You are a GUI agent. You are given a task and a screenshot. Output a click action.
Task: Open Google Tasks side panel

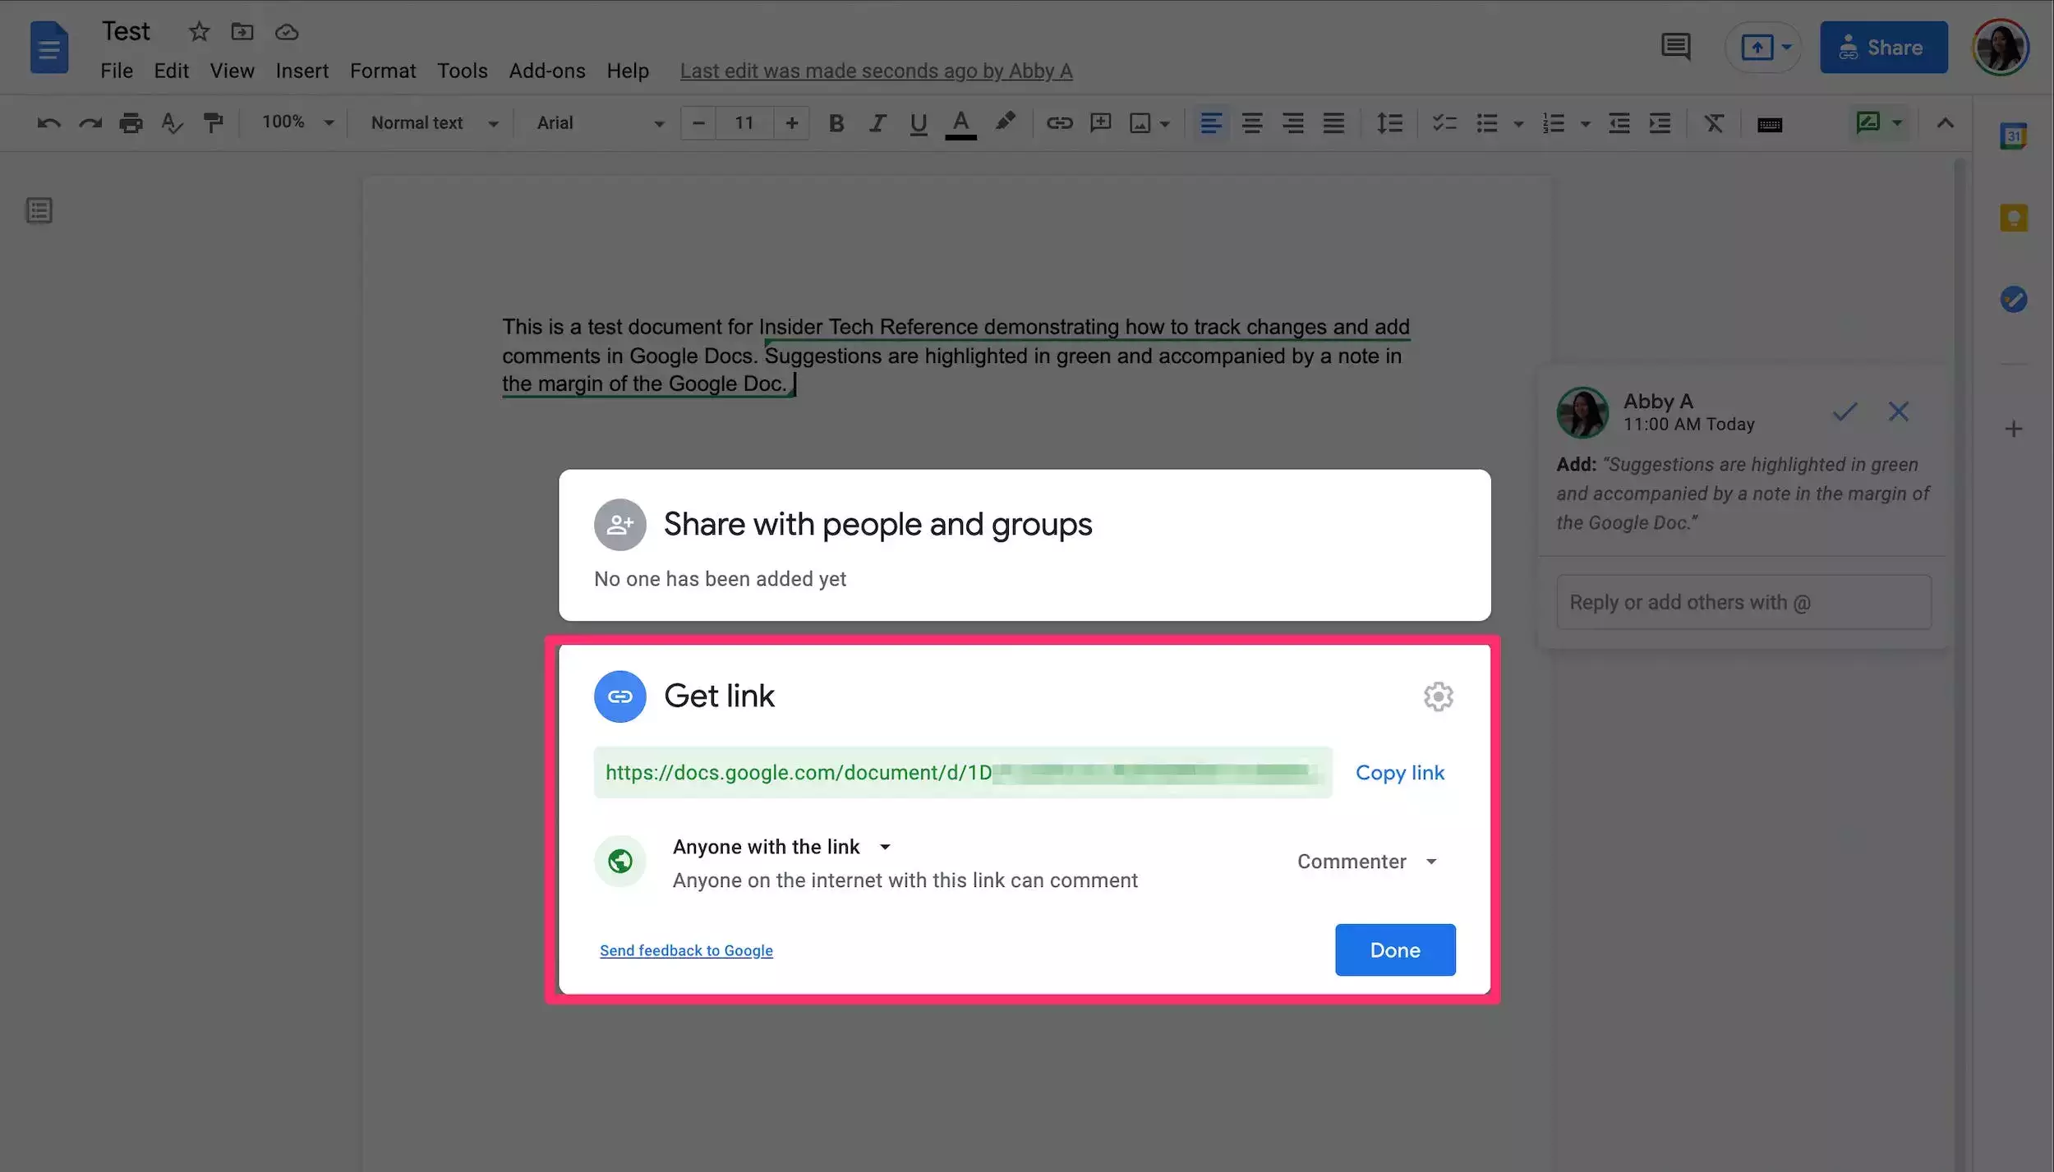click(x=2013, y=299)
